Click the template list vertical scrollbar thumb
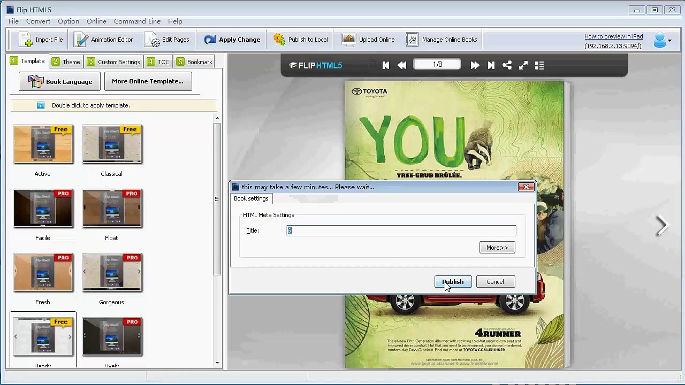Viewport: 685px width, 385px height. (x=217, y=198)
